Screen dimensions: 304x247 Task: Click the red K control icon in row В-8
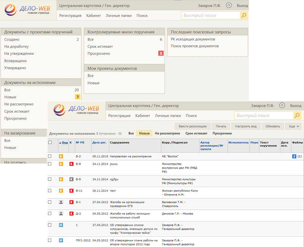71,164
